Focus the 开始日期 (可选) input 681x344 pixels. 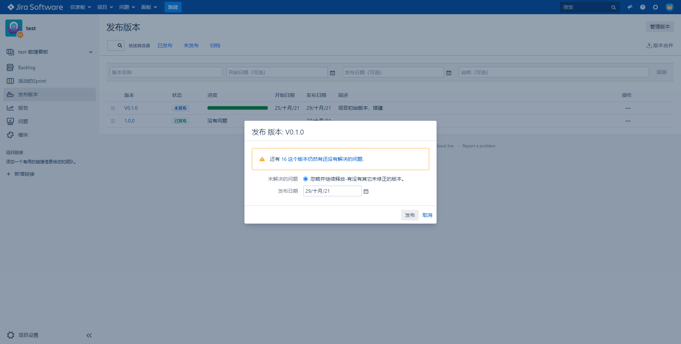pyautogui.click(x=277, y=72)
